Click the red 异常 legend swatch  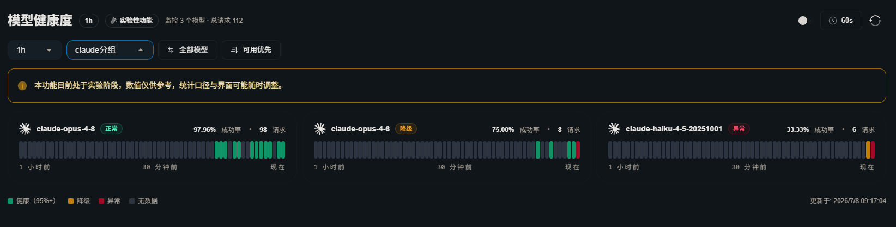tap(101, 201)
